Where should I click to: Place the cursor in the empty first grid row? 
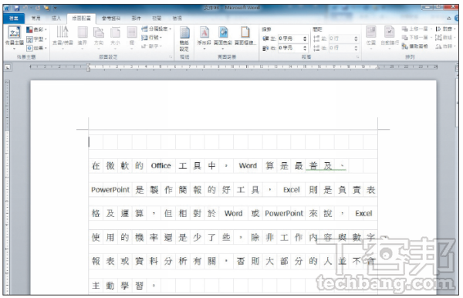pos(233,142)
